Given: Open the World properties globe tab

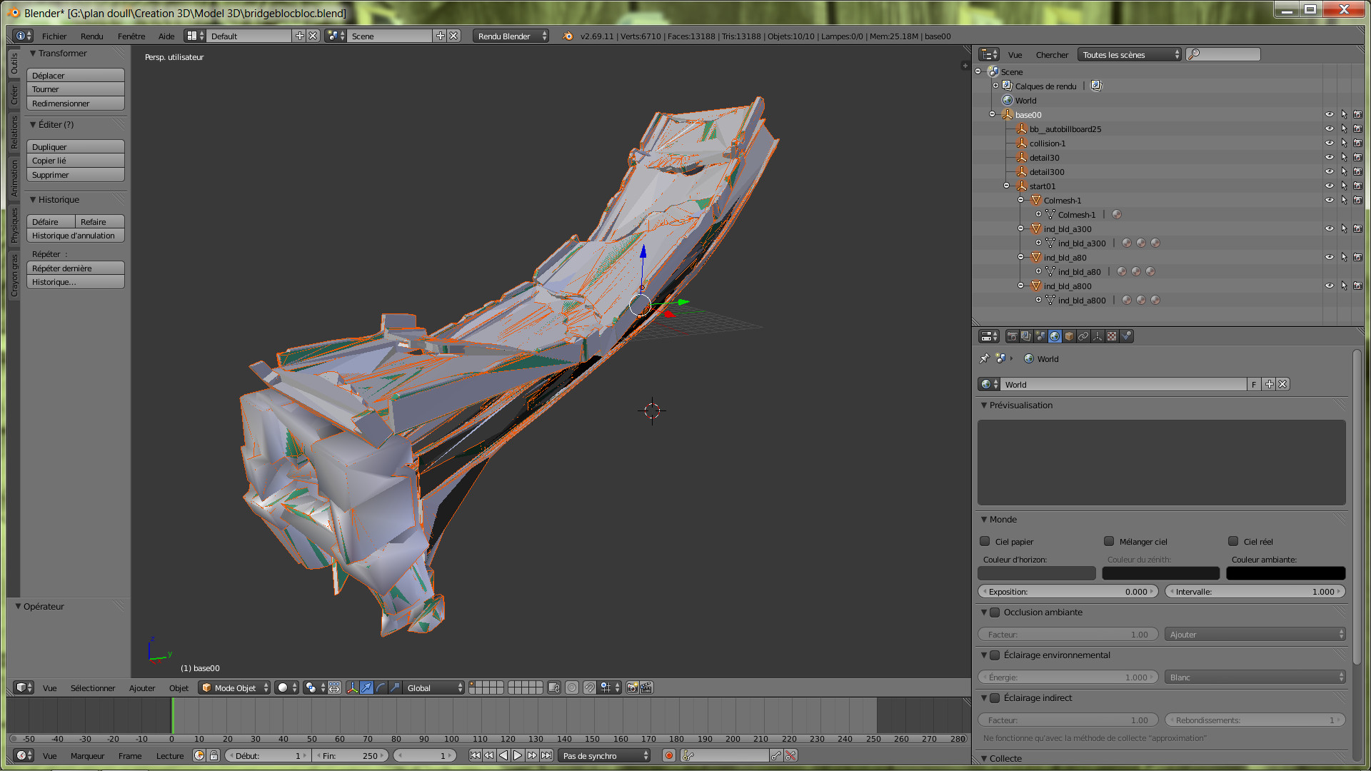Looking at the screenshot, I should point(1055,336).
